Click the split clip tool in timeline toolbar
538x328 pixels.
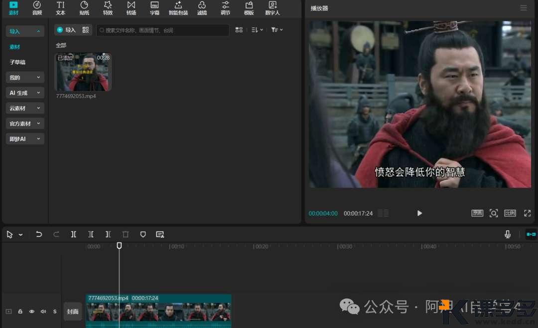(x=74, y=234)
